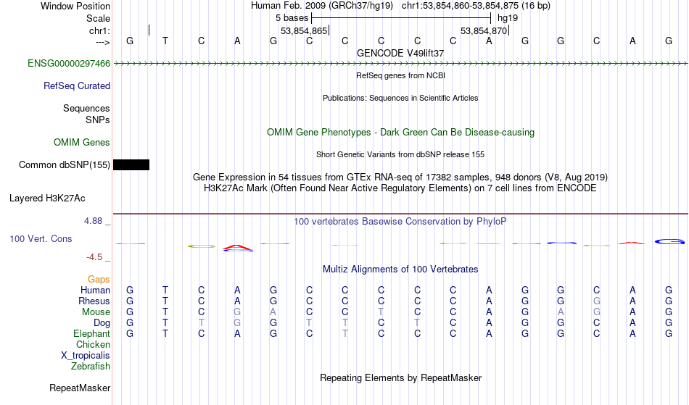The height and width of the screenshot is (405, 689).
Task: Click the Scale label
Action: click(98, 18)
